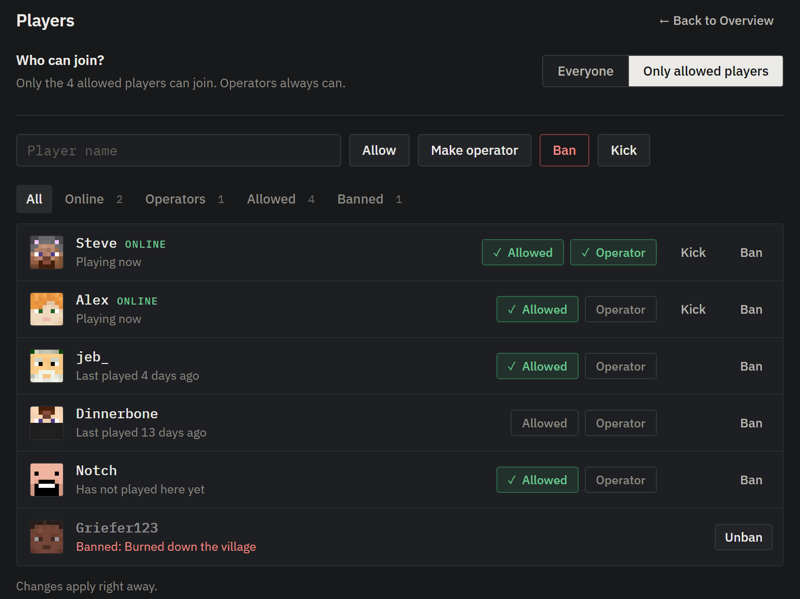The width and height of the screenshot is (800, 599).
Task: Click Notch's player avatar
Action: pos(47,480)
